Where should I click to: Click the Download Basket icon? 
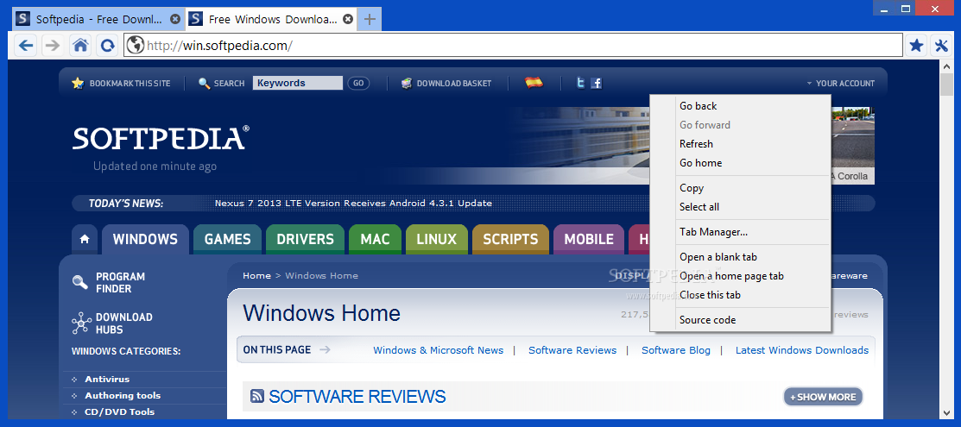click(x=407, y=83)
